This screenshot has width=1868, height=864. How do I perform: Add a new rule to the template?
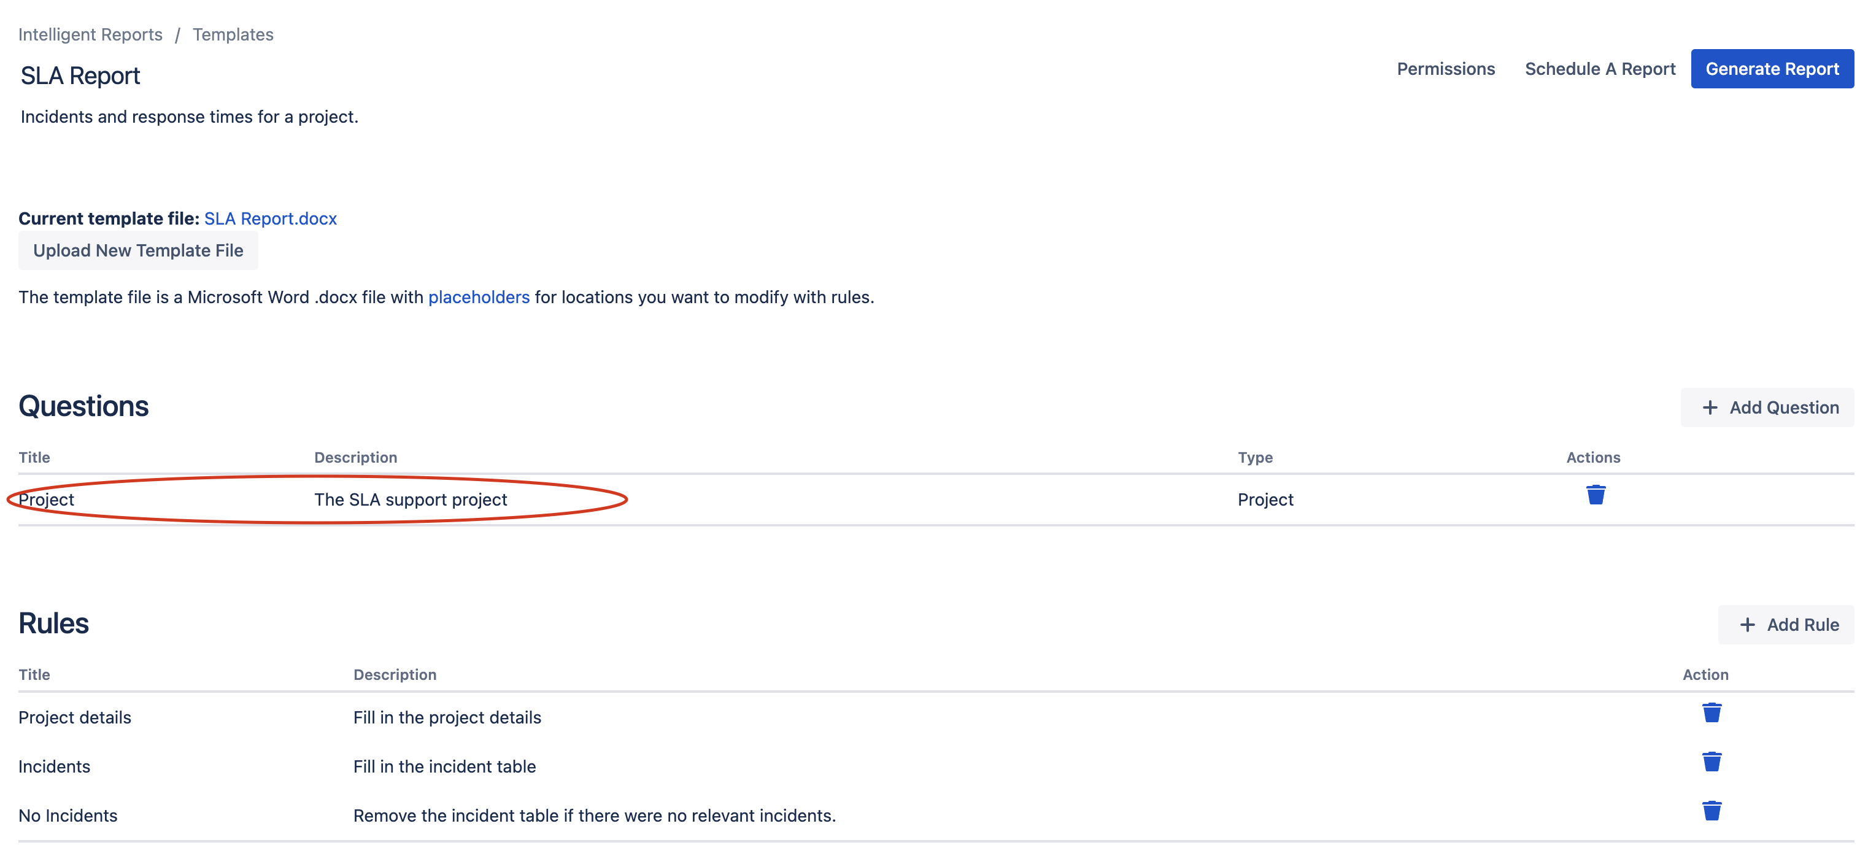(1786, 624)
